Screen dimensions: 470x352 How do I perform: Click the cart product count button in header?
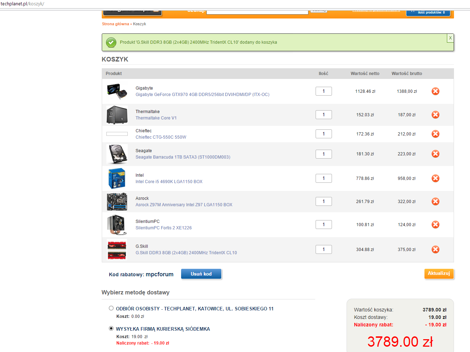tap(428, 13)
